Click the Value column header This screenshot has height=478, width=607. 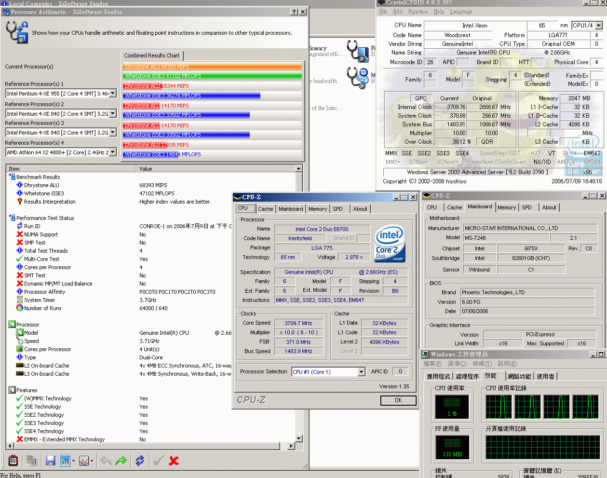tap(216, 169)
